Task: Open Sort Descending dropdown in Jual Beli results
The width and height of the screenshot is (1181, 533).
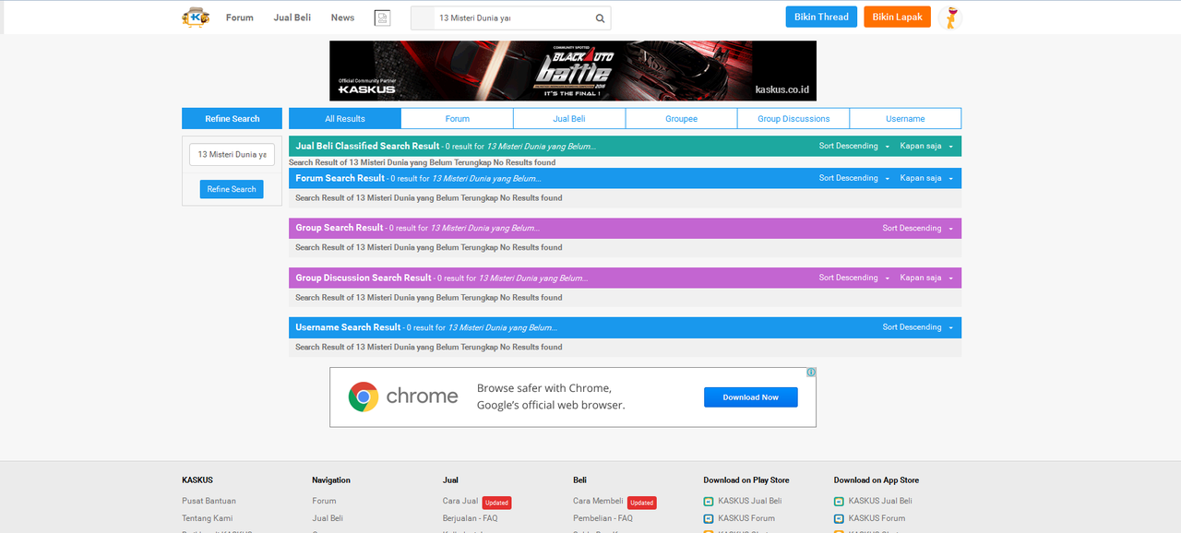Action: tap(854, 146)
